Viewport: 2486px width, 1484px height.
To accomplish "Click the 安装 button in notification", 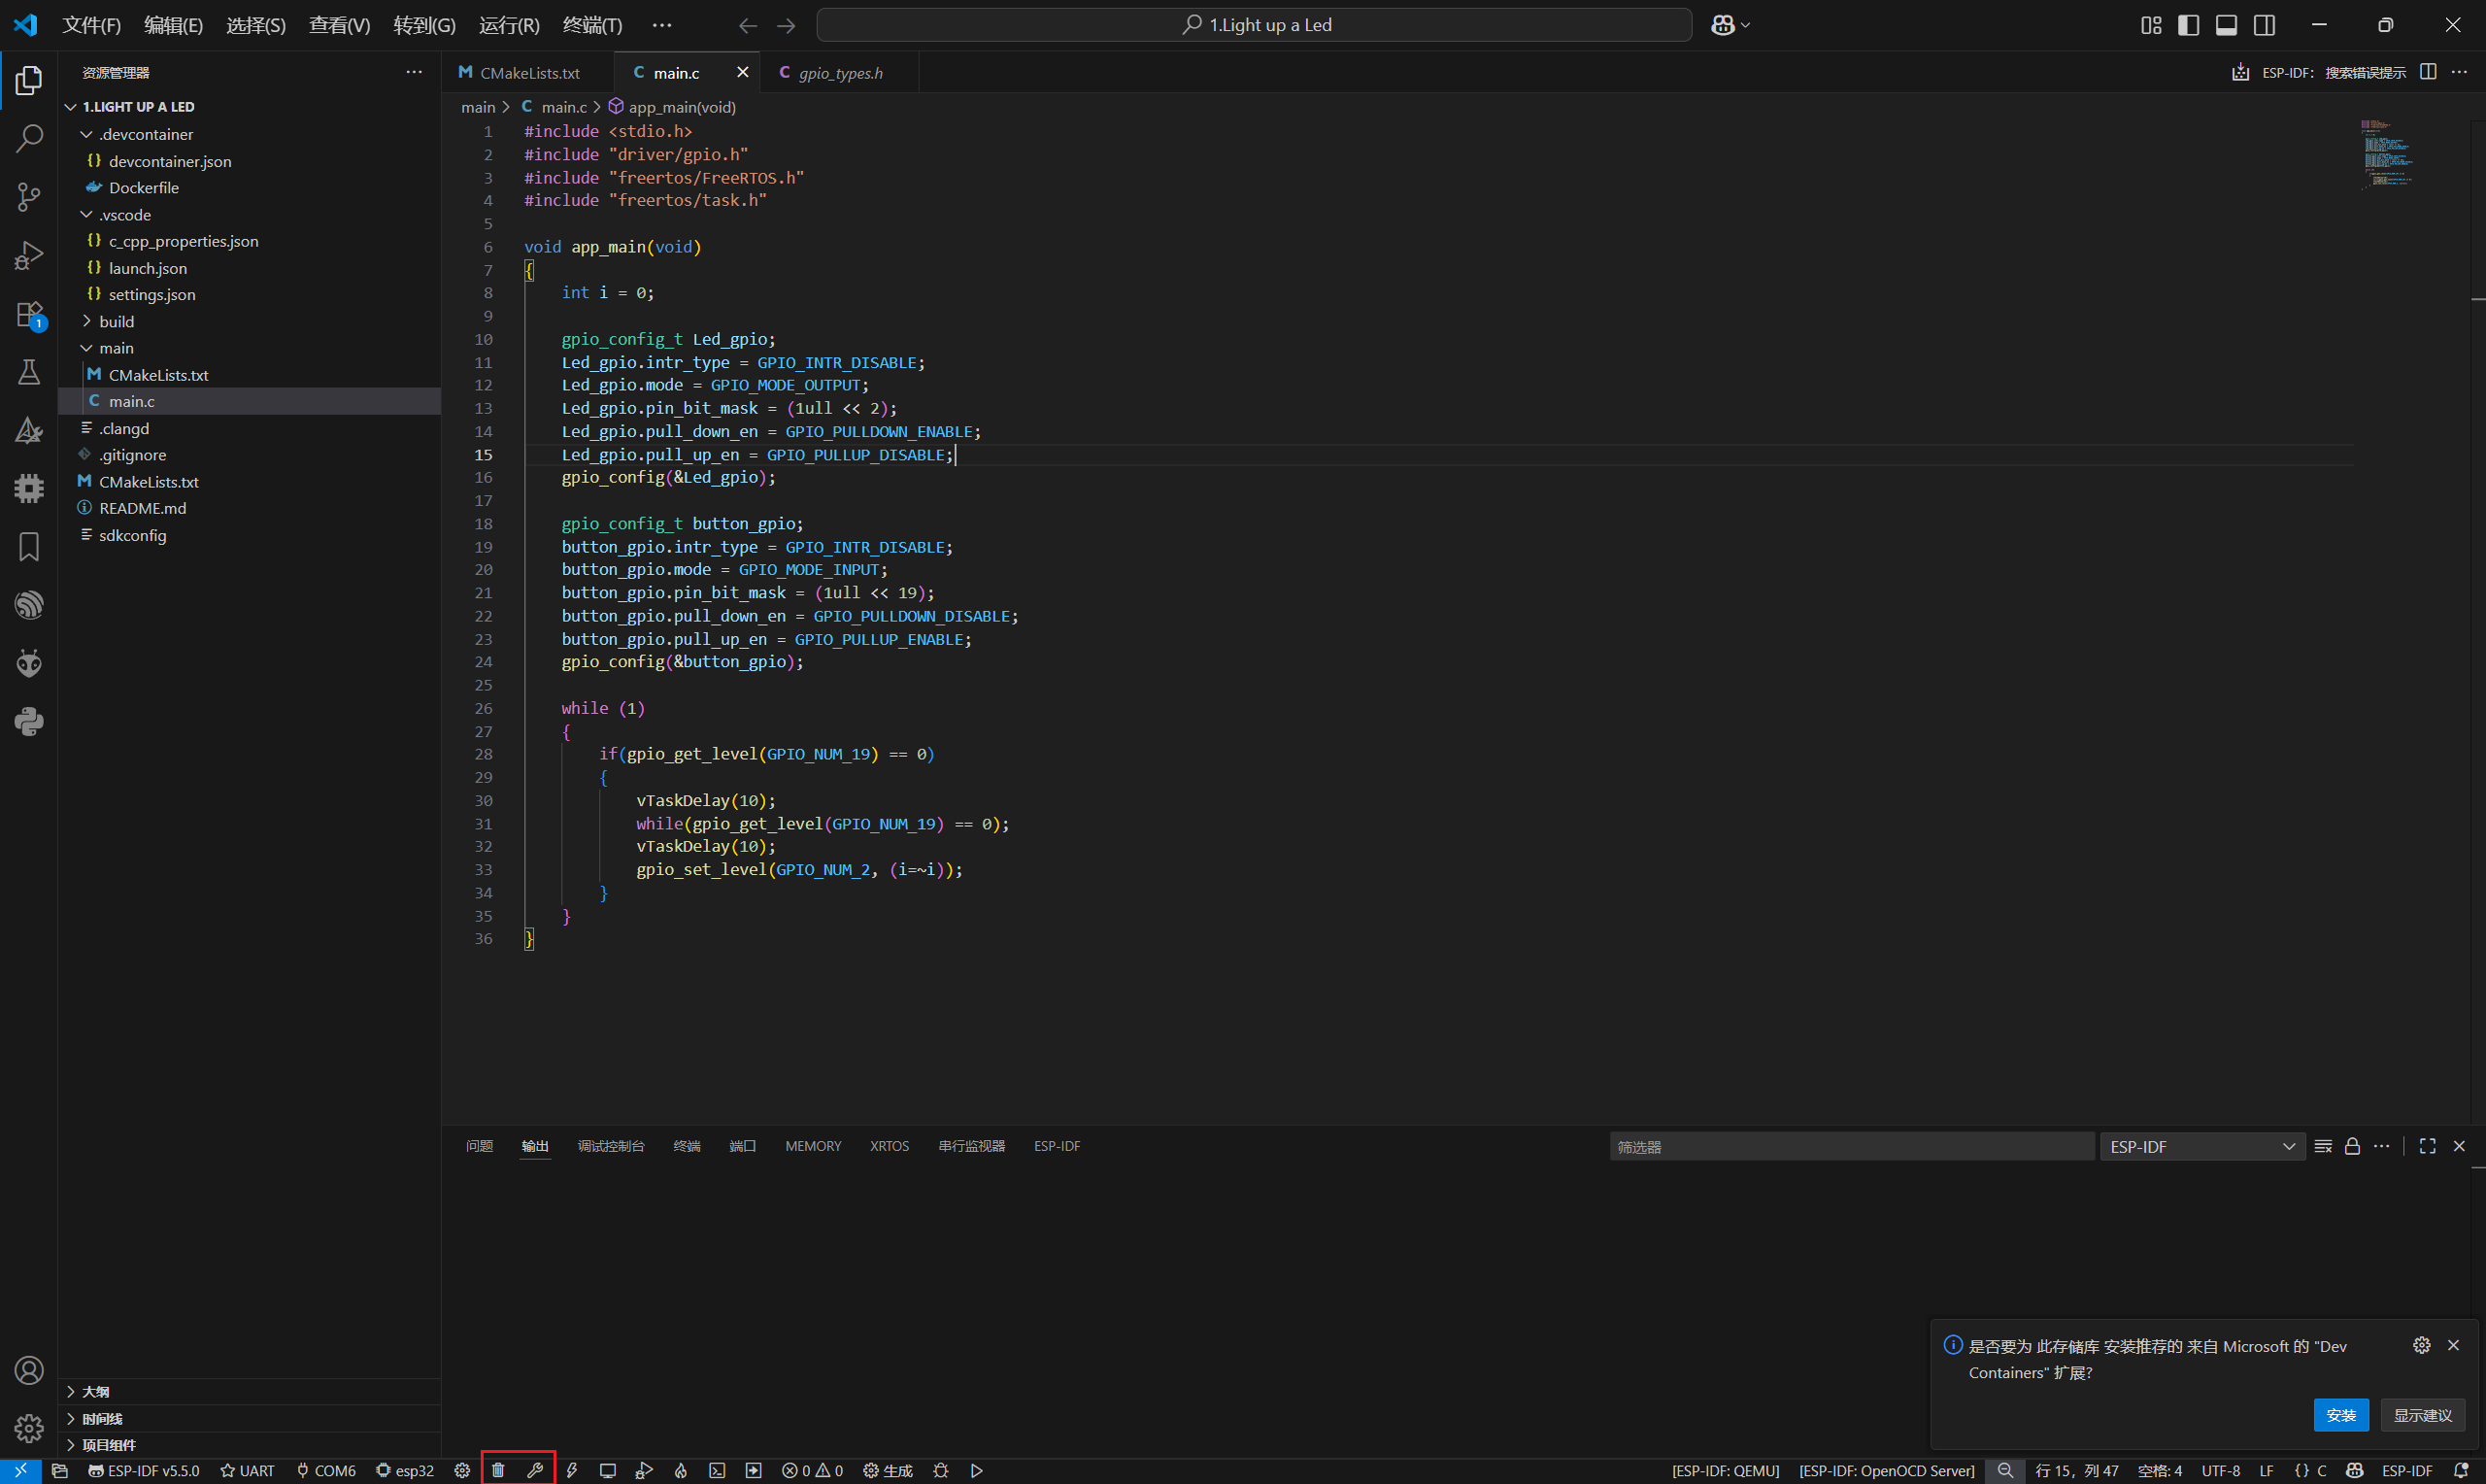I will pos(2340,1414).
